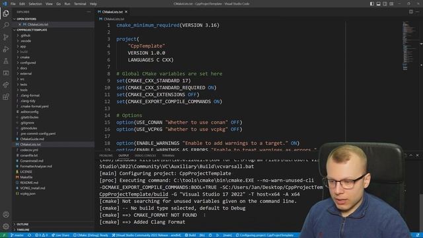Click the [main] launch target in status bar
423x238 pixels.
click(227, 235)
